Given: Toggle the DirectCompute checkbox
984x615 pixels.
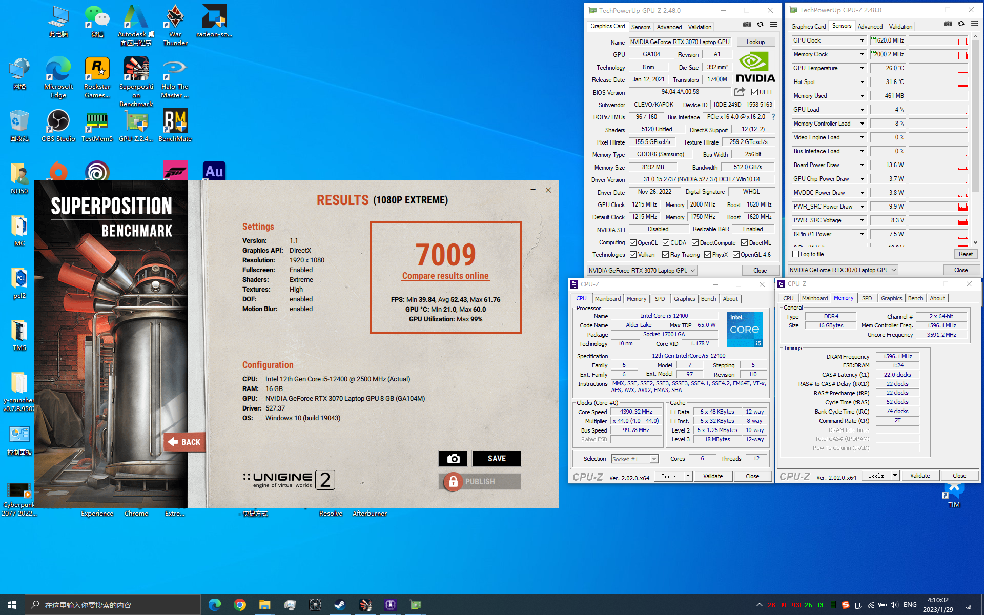Looking at the screenshot, I should (695, 243).
